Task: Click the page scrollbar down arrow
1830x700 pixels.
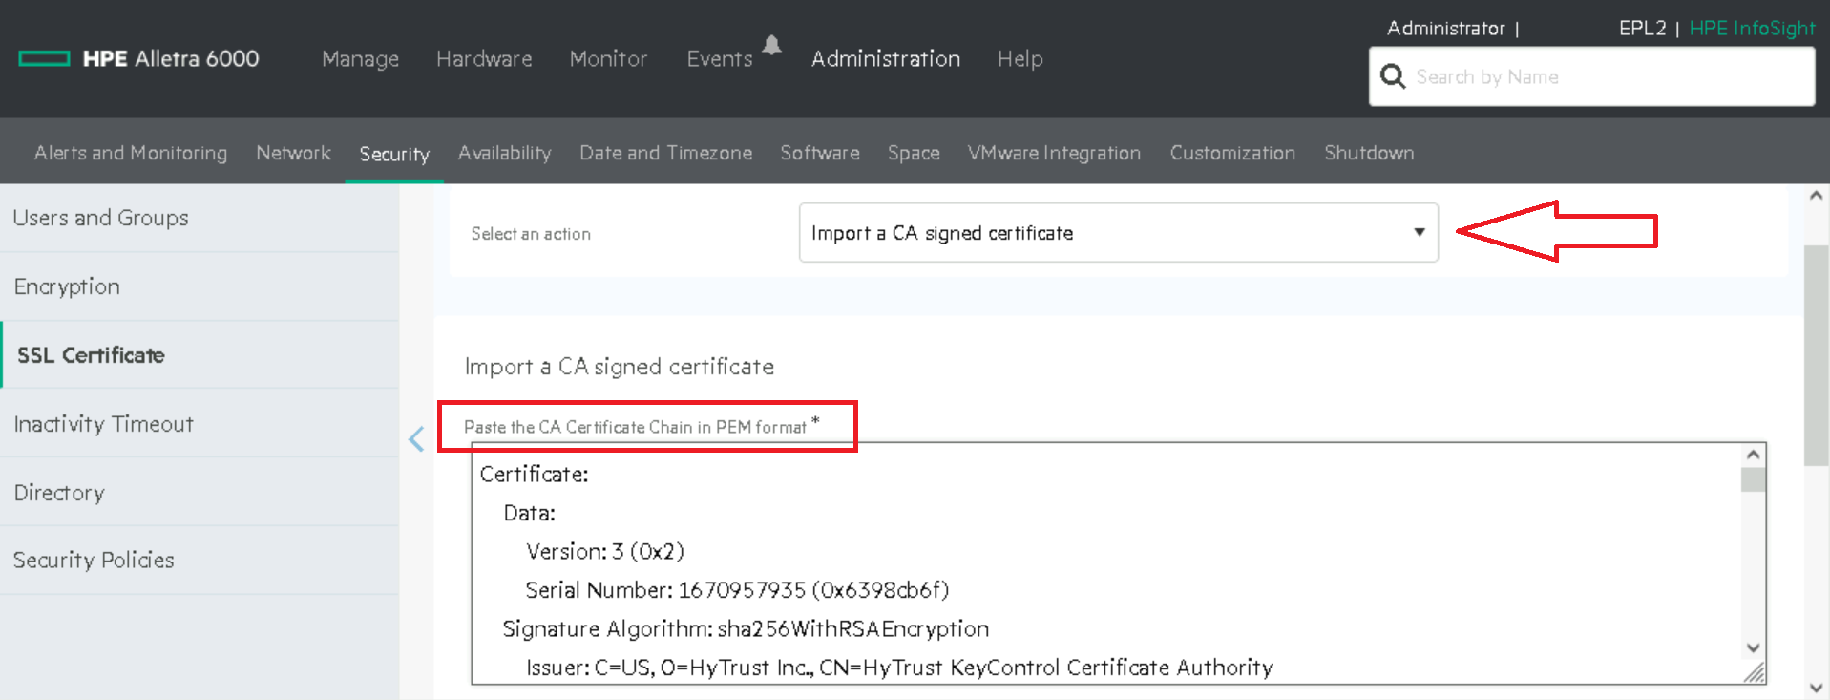Action: coord(1816,688)
